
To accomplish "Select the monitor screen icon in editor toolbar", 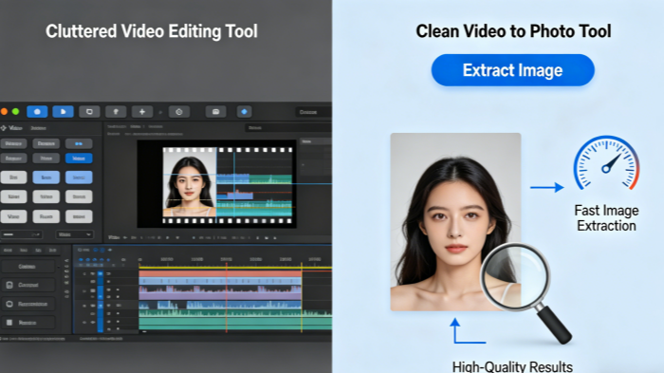I will 89,112.
